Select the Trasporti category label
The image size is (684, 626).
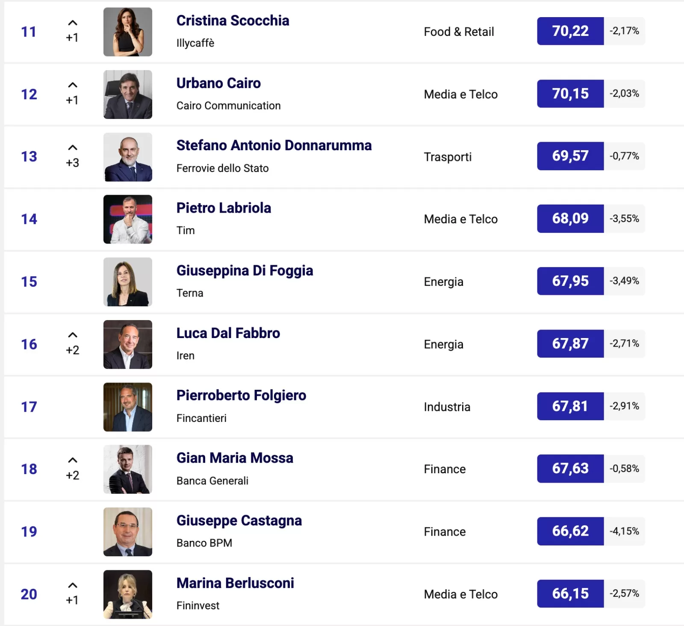tap(448, 157)
